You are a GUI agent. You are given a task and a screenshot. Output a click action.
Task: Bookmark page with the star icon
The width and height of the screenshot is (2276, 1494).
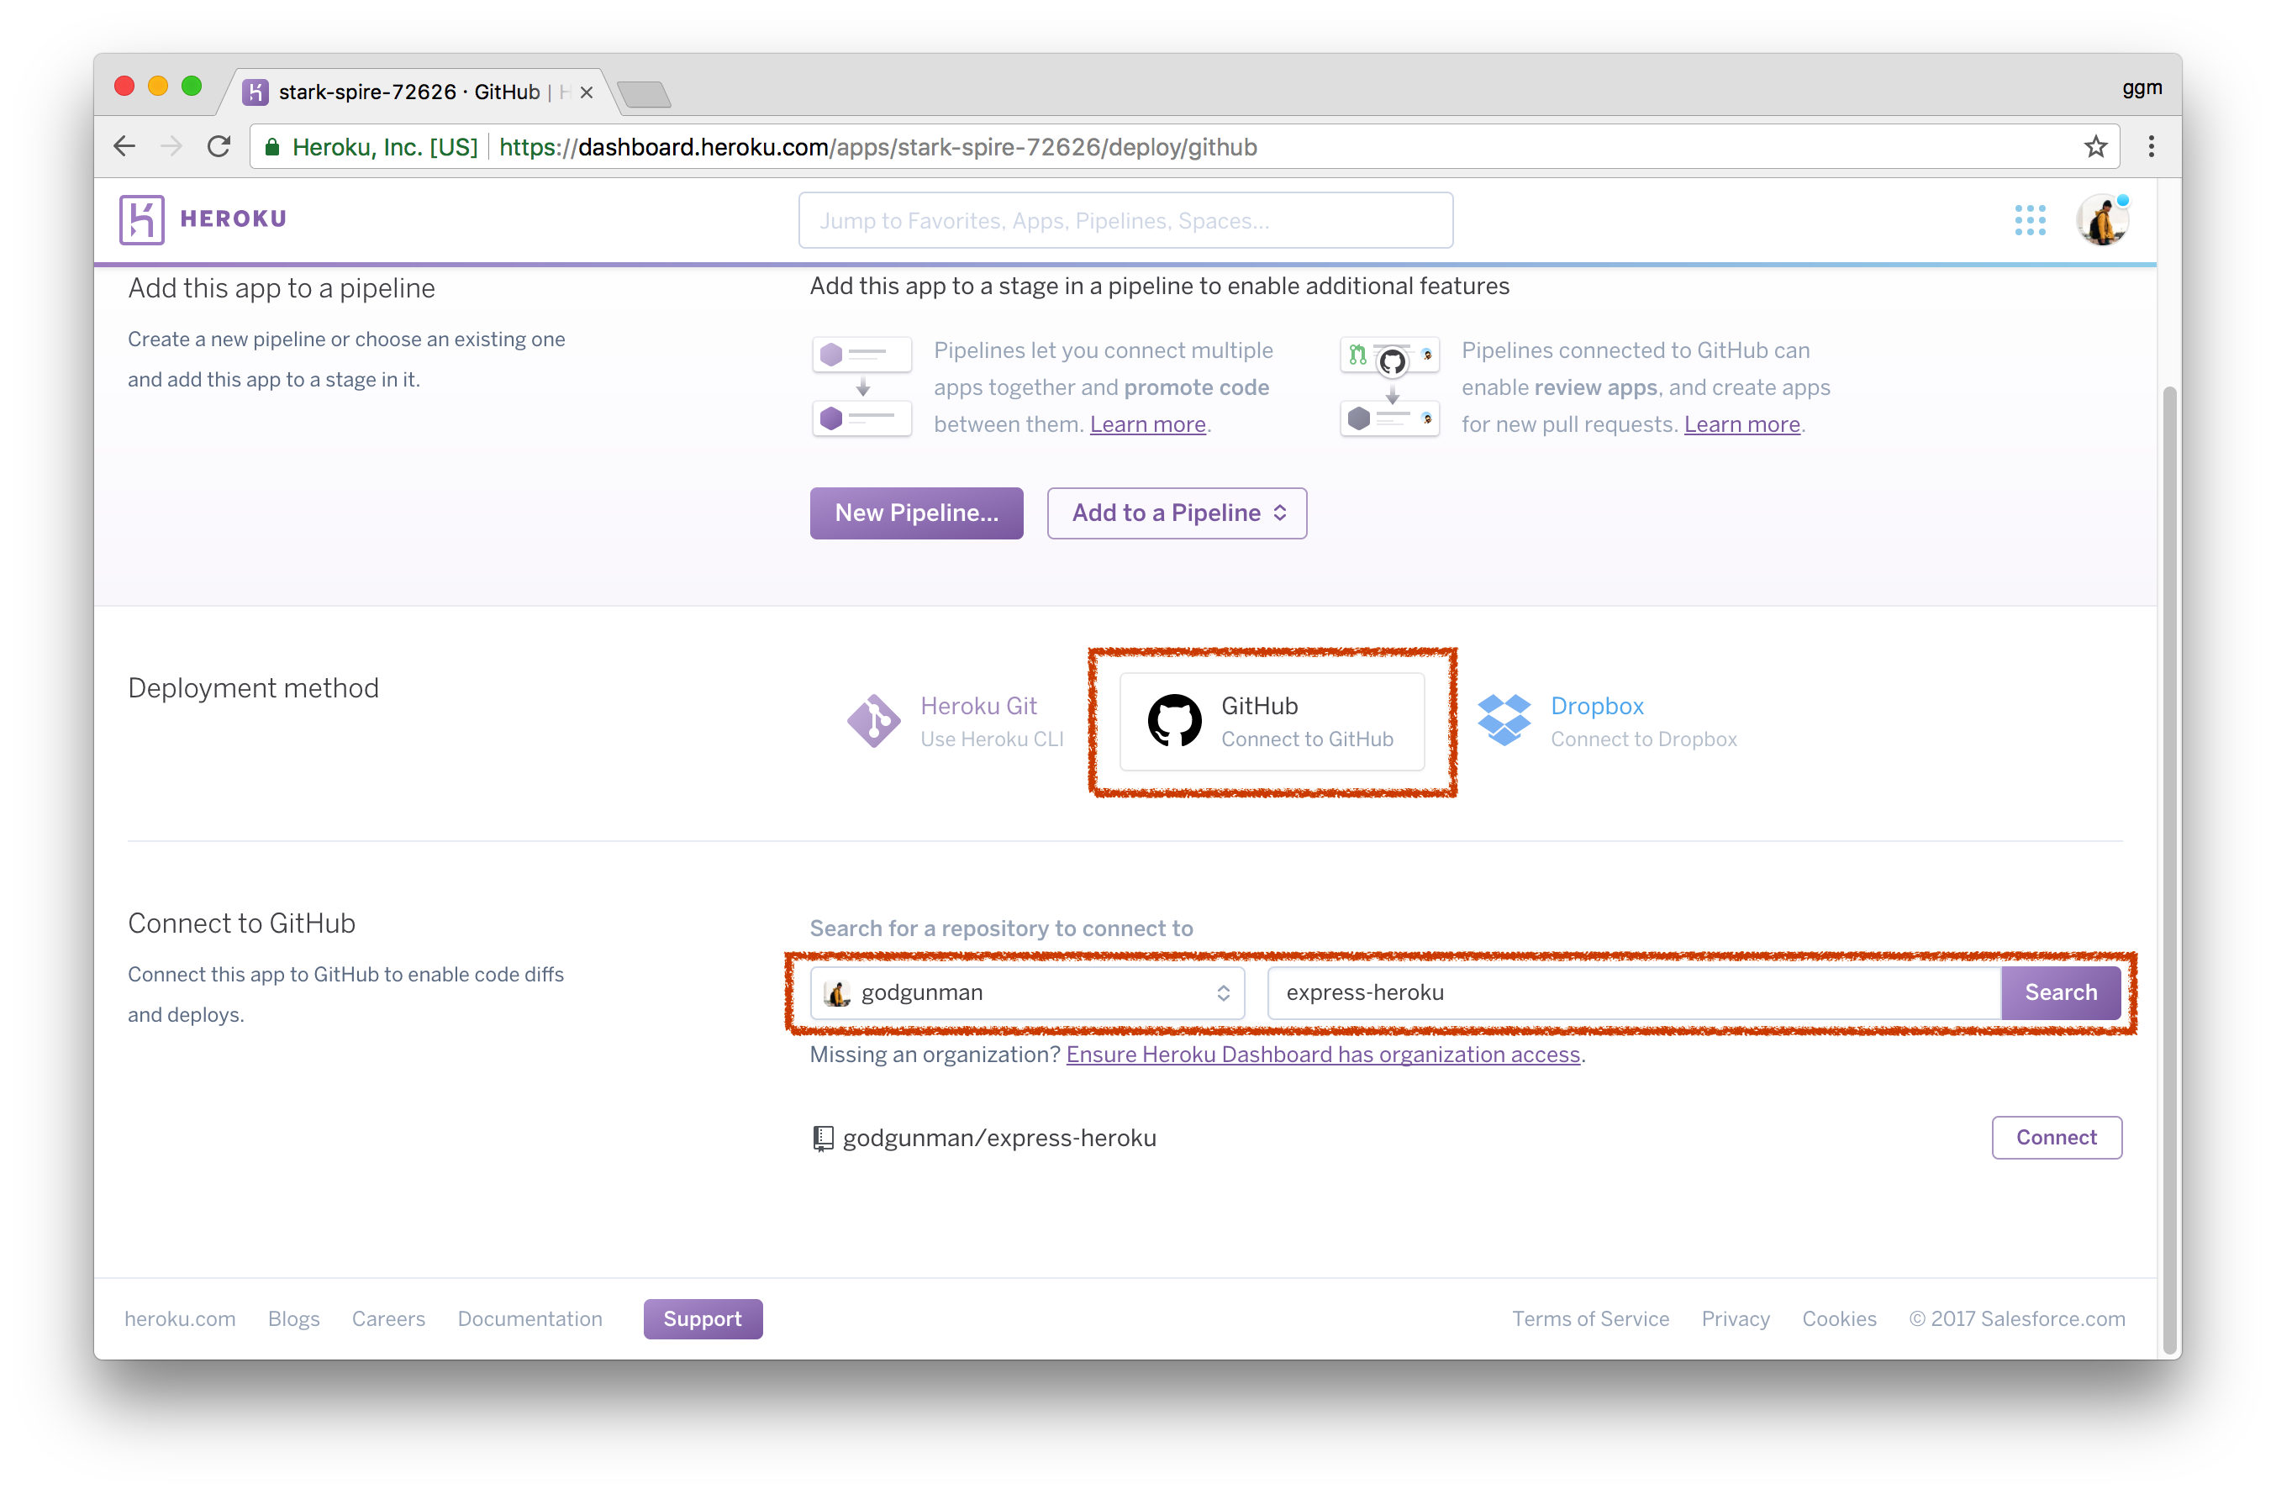2094,146
